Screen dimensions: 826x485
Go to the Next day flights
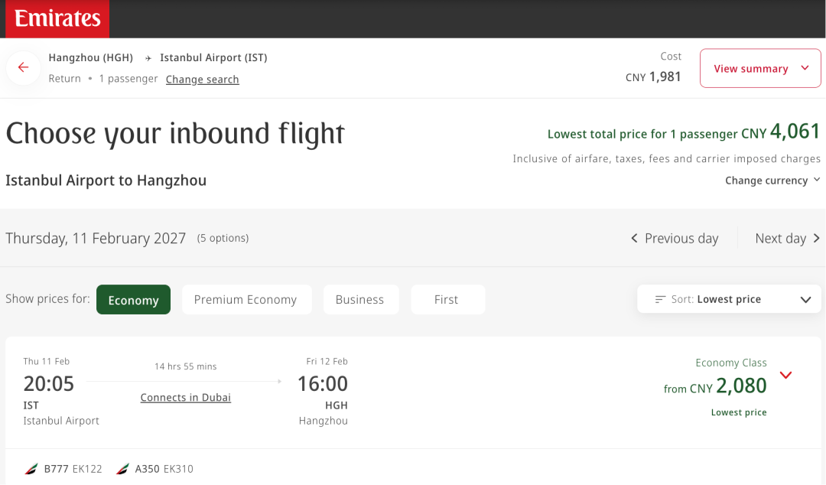pyautogui.click(x=781, y=239)
